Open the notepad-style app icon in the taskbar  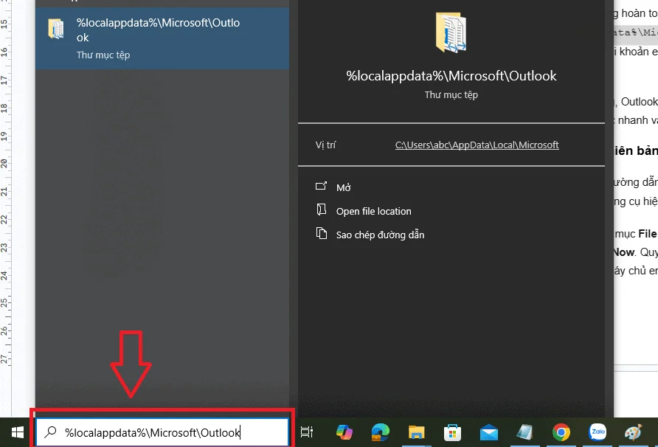click(524, 432)
